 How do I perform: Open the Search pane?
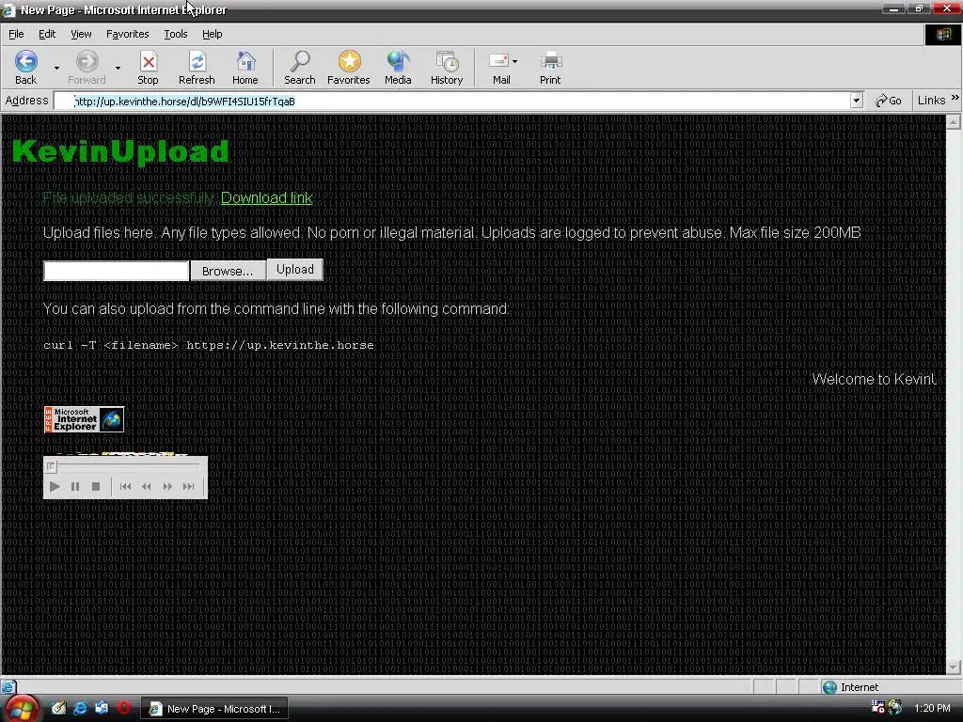pos(300,68)
